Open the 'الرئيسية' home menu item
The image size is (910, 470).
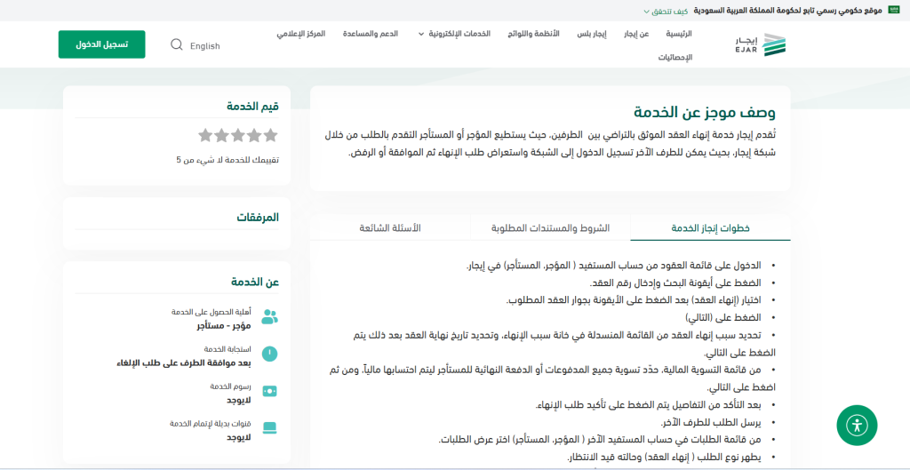point(678,34)
